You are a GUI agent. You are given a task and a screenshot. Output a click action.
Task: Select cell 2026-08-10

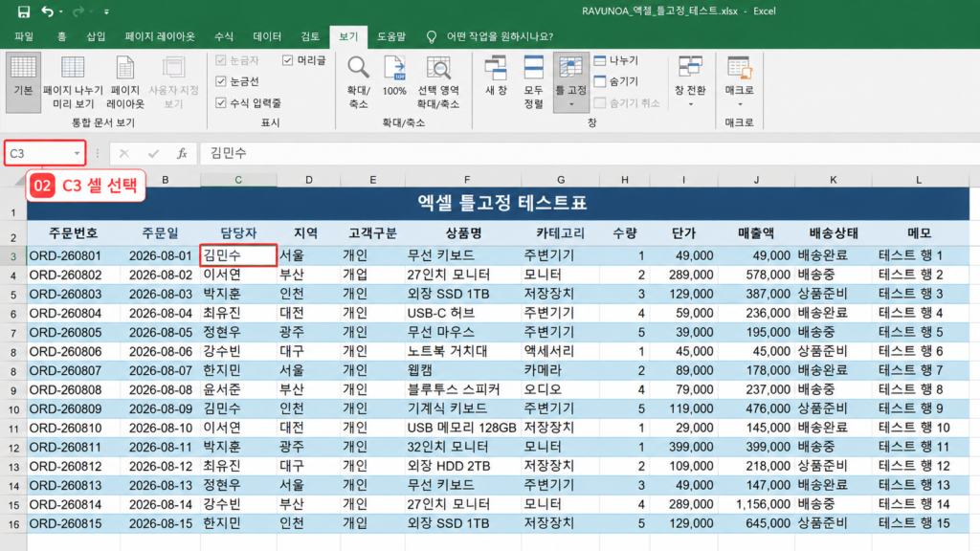[160, 428]
